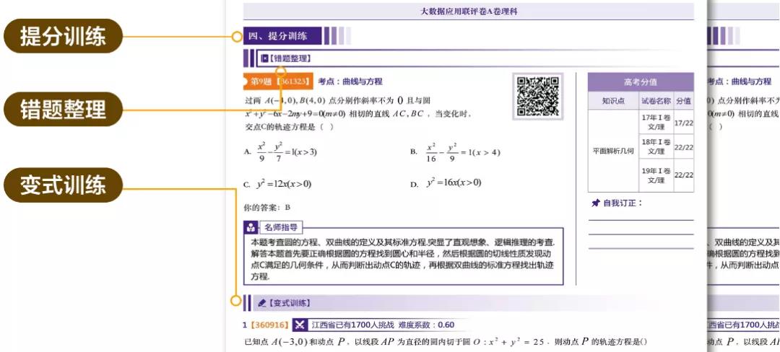
Task: Click the 高考分值 table header
Action: 641,82
